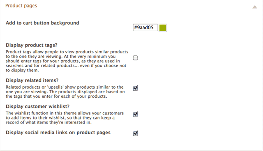Open the green add-to-cart color swatch
263x151 pixels.
pos(163,28)
